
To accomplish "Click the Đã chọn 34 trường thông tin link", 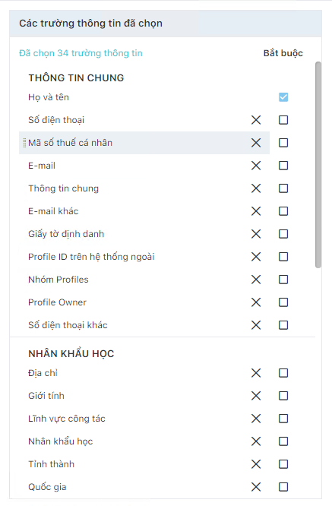I will point(81,53).
